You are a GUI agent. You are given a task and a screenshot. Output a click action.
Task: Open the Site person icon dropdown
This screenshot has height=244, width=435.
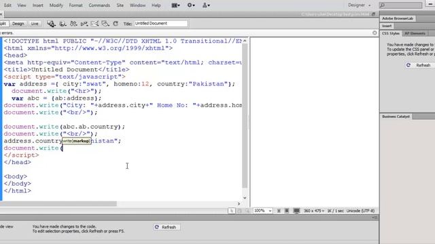(x=206, y=5)
